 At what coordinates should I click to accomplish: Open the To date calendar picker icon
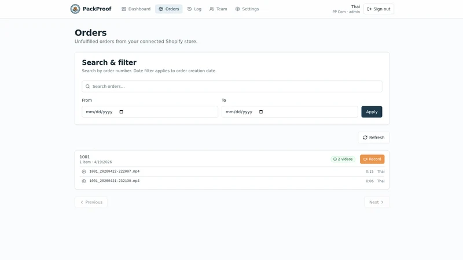point(261,112)
